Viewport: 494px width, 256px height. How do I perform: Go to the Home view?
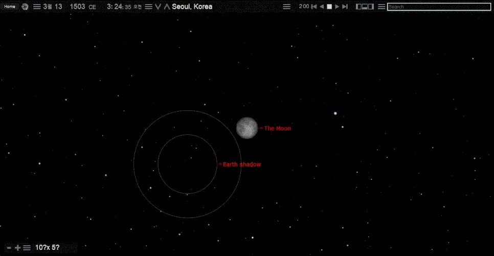point(9,7)
